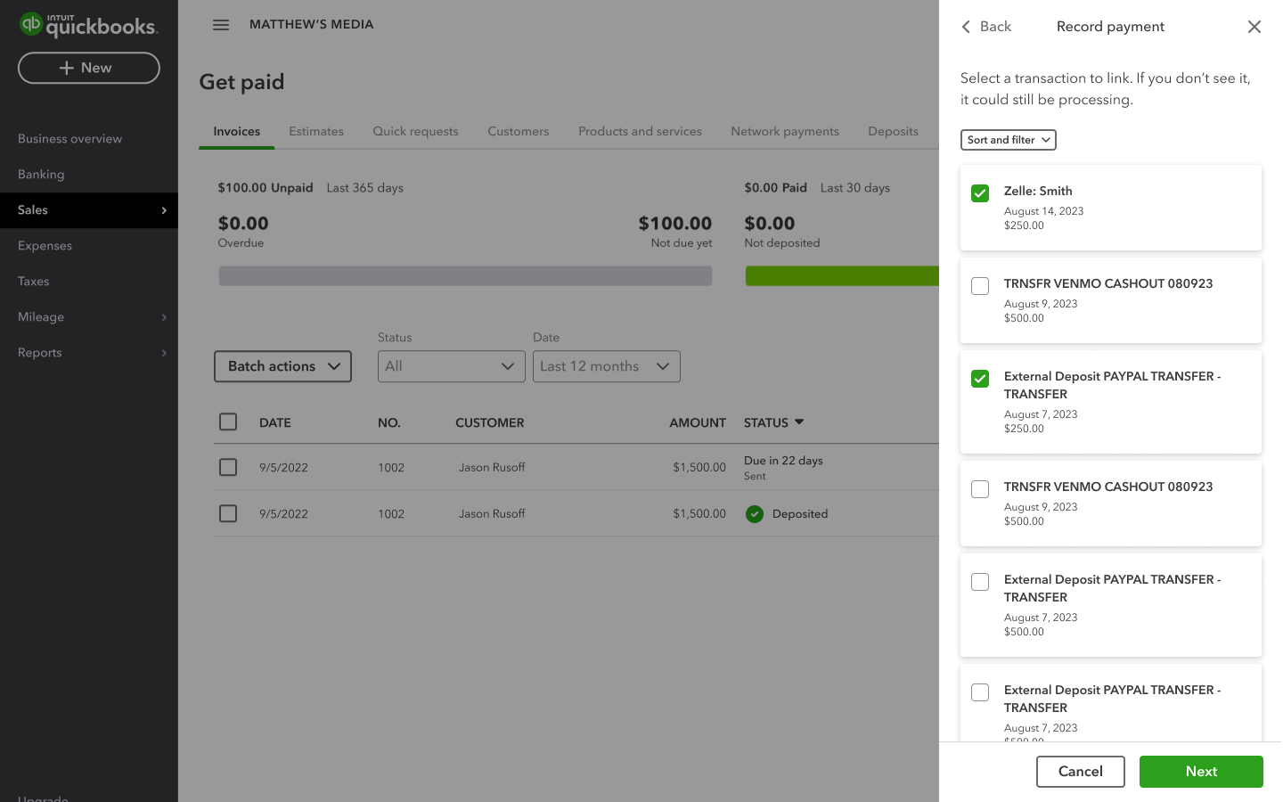
Task: Click Jason Rusoff in the Sent invoice row
Action: pyautogui.click(x=492, y=467)
